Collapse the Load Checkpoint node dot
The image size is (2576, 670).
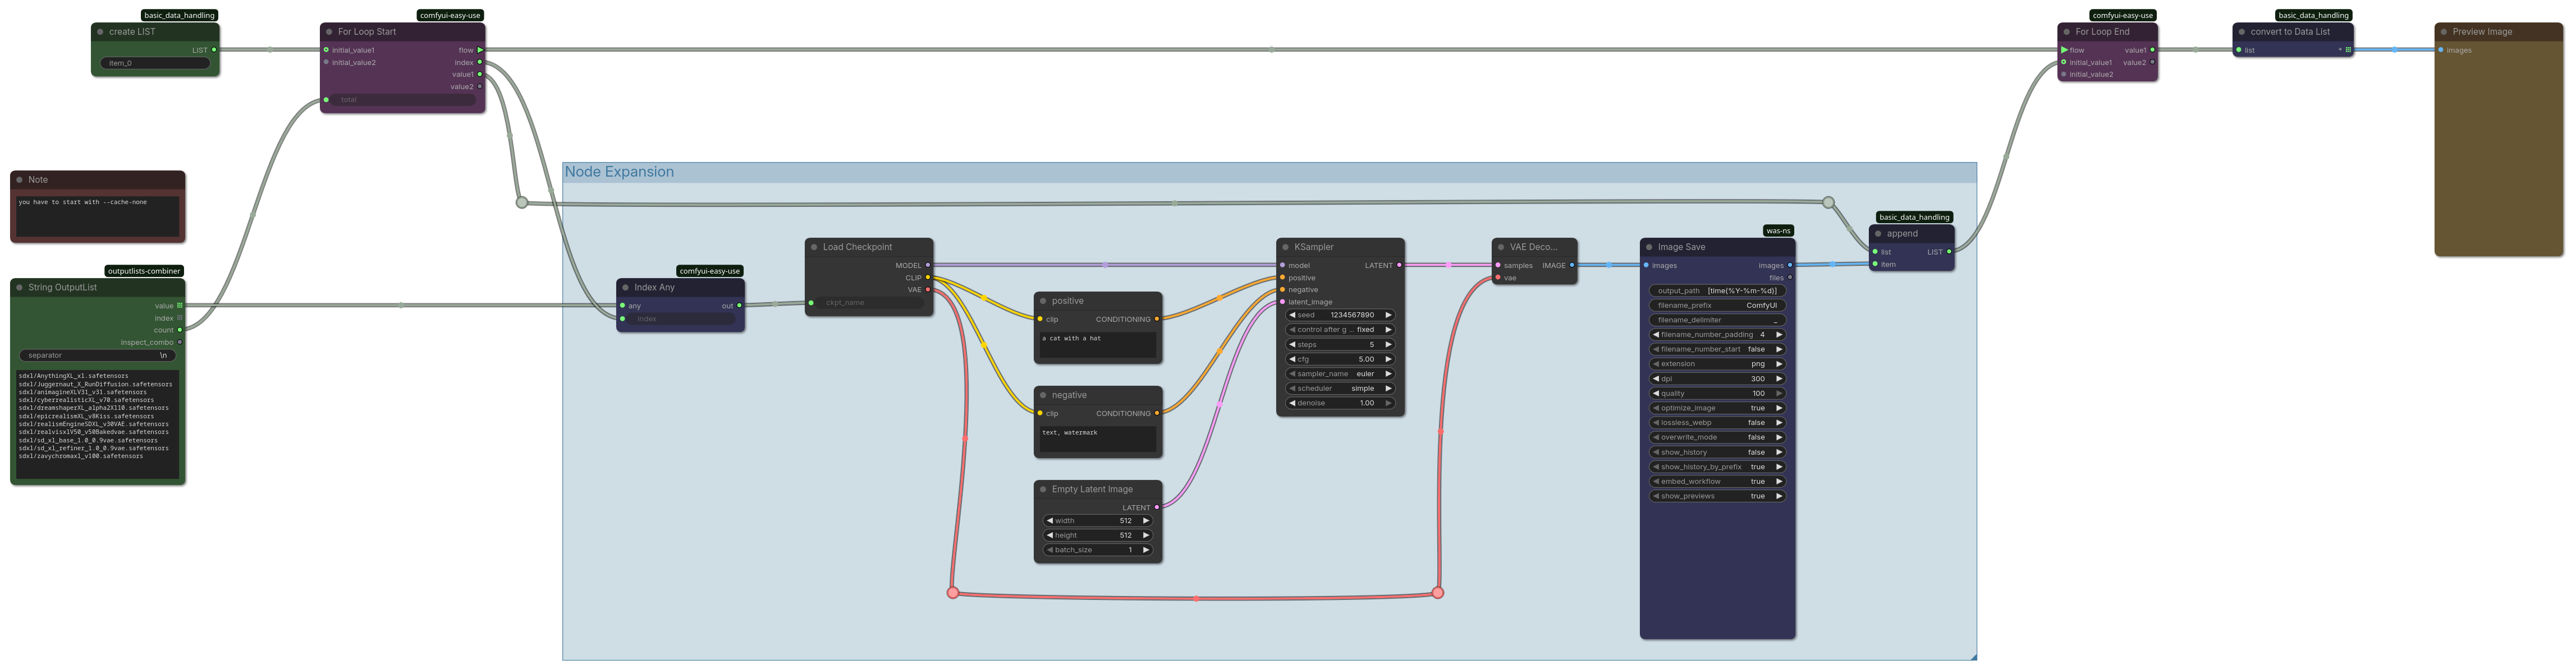(814, 247)
